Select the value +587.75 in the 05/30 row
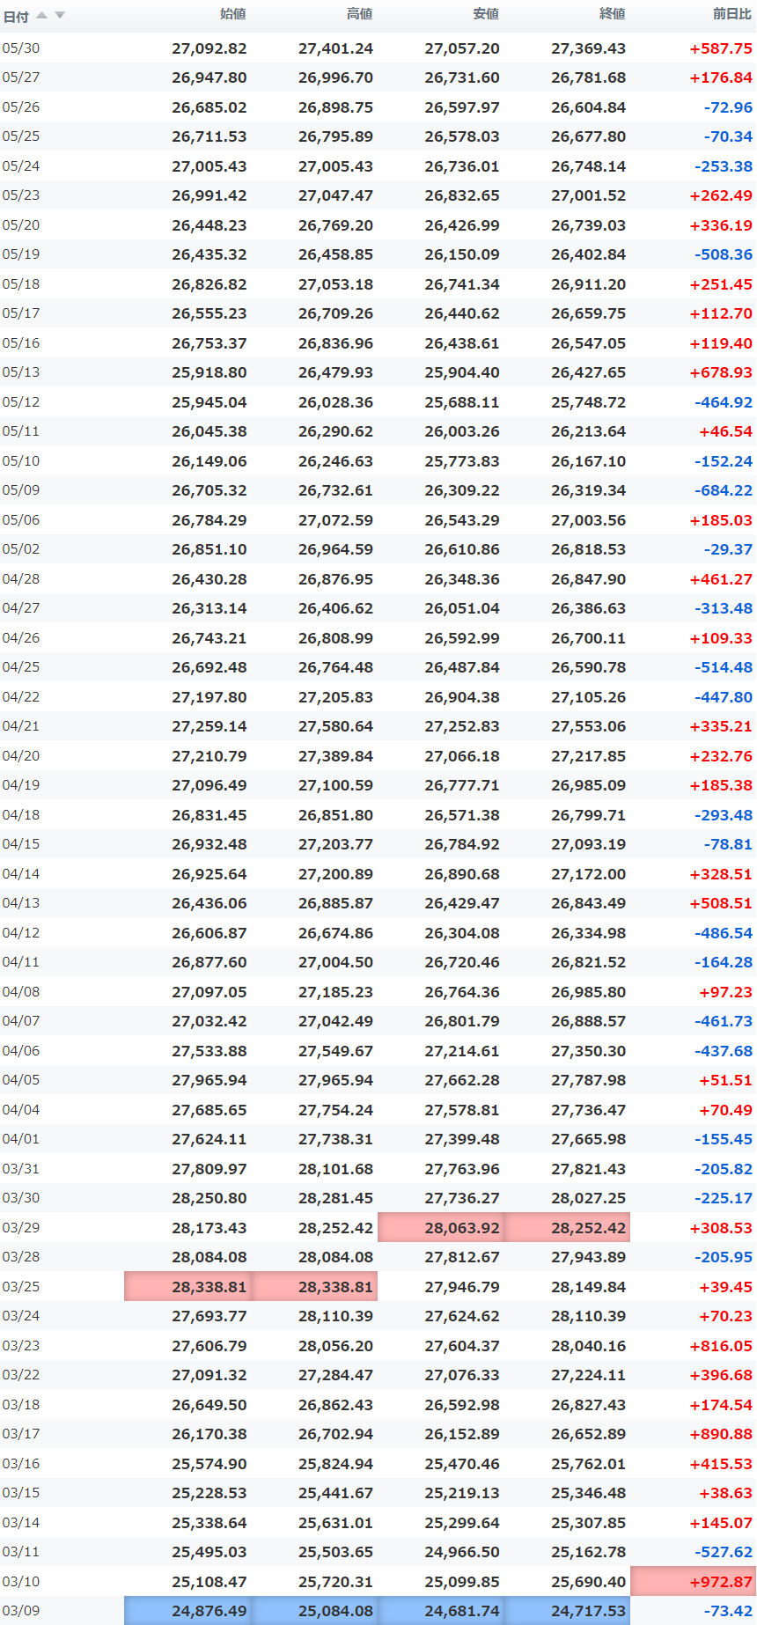The width and height of the screenshot is (757, 1625). 721,48
